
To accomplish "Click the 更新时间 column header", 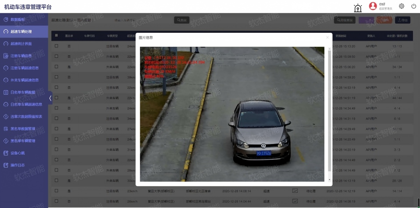I will [x=341, y=36].
